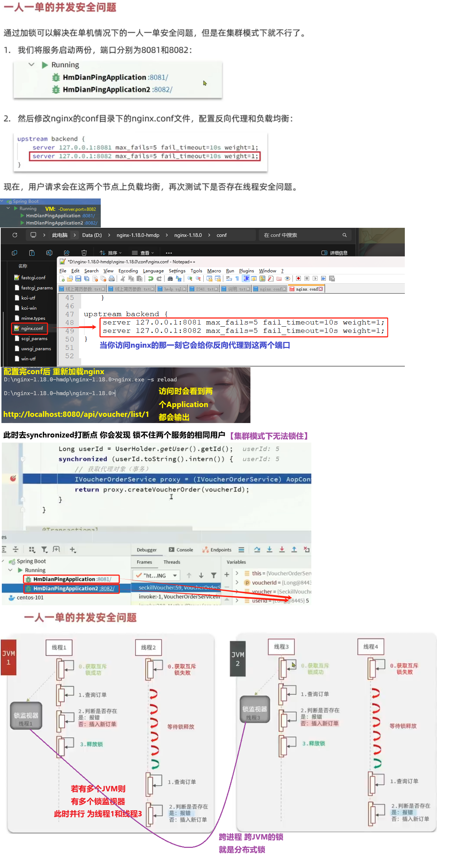This screenshot has height=862, width=461.
Task: Select nginx.conf in file list
Action: (x=29, y=329)
